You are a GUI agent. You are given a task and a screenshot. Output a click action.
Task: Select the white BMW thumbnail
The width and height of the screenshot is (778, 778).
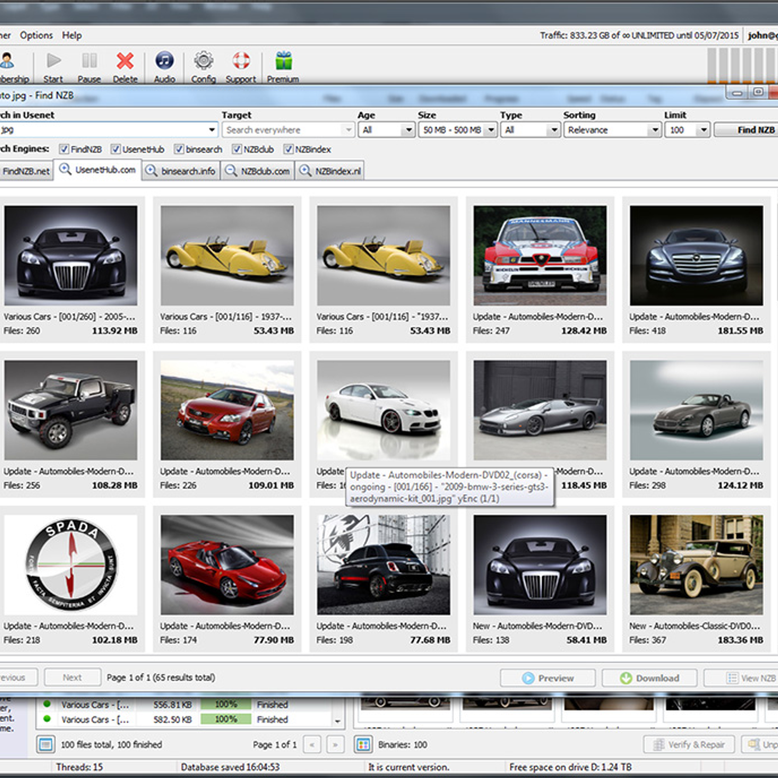[x=384, y=410]
